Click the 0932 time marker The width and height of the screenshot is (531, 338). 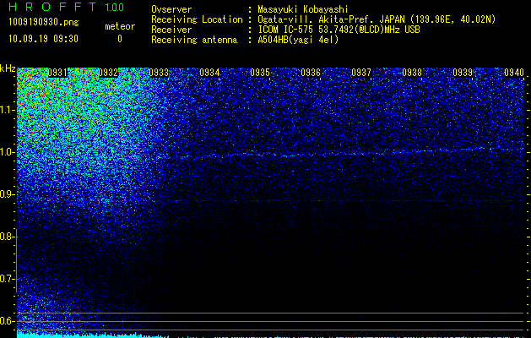coord(108,73)
